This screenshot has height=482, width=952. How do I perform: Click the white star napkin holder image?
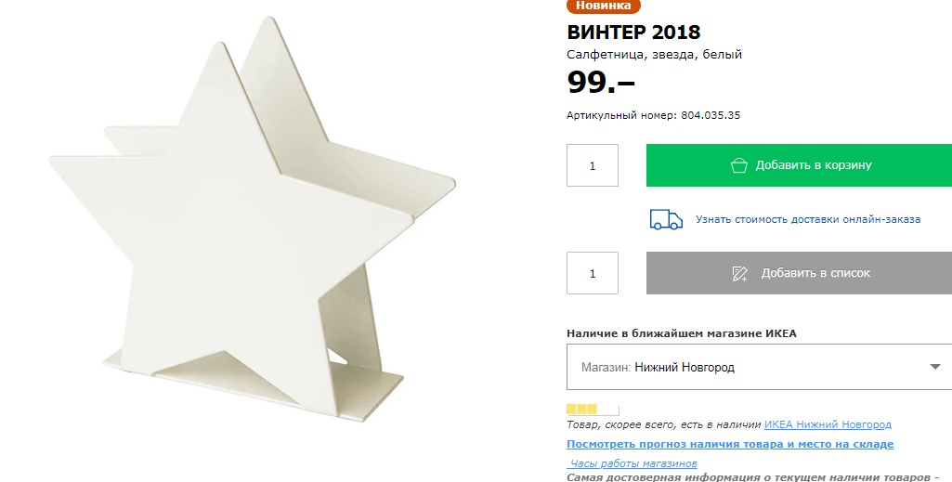pos(252,220)
